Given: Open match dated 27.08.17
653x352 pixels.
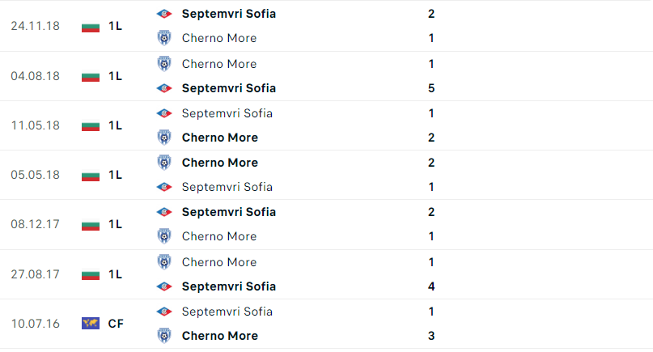Looking at the screenshot, I should point(327,274).
